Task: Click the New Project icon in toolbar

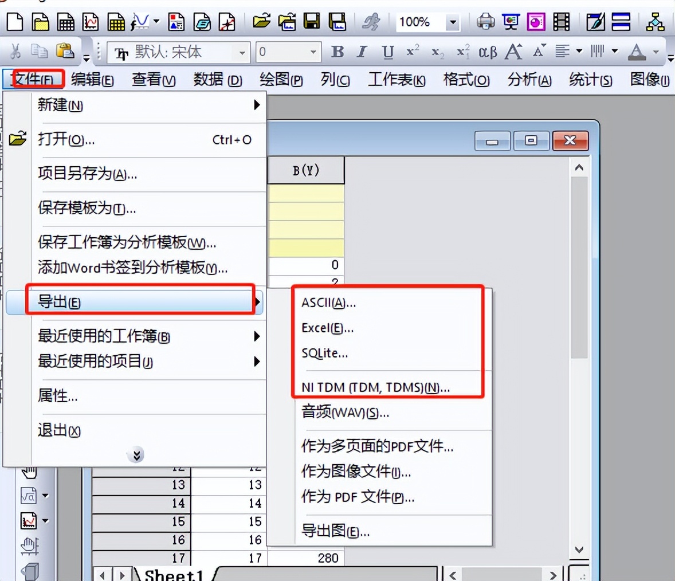Action: pyautogui.click(x=15, y=22)
